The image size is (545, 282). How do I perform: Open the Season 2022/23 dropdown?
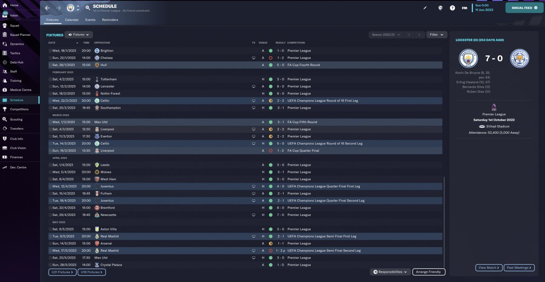coord(386,35)
